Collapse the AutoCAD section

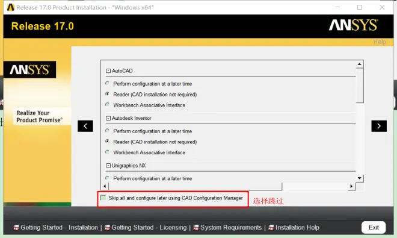(x=108, y=70)
